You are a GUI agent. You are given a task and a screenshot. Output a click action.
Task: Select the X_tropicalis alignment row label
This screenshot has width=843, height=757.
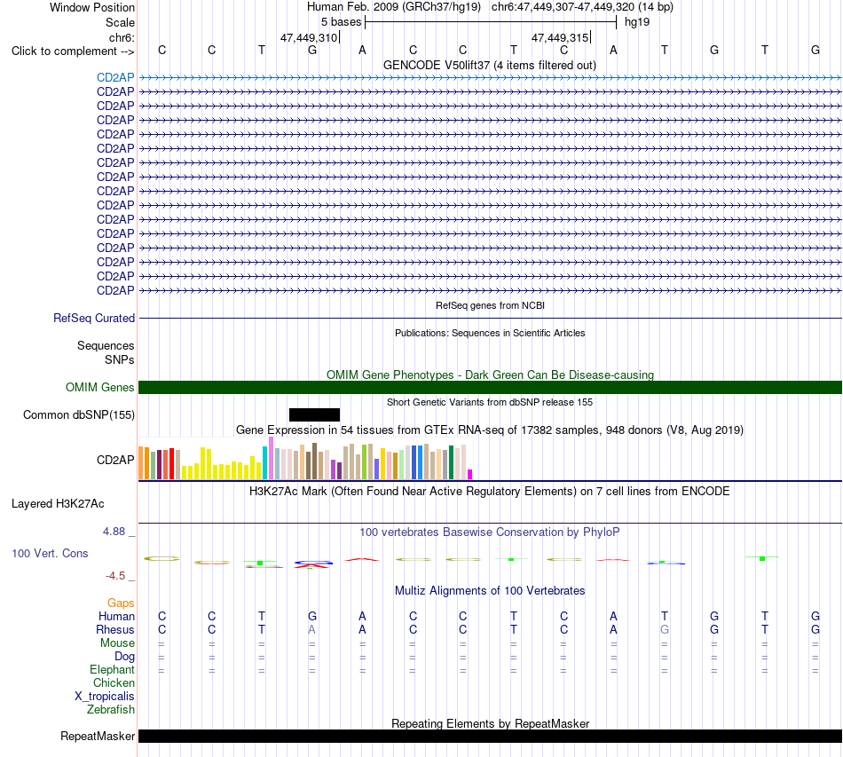105,697
